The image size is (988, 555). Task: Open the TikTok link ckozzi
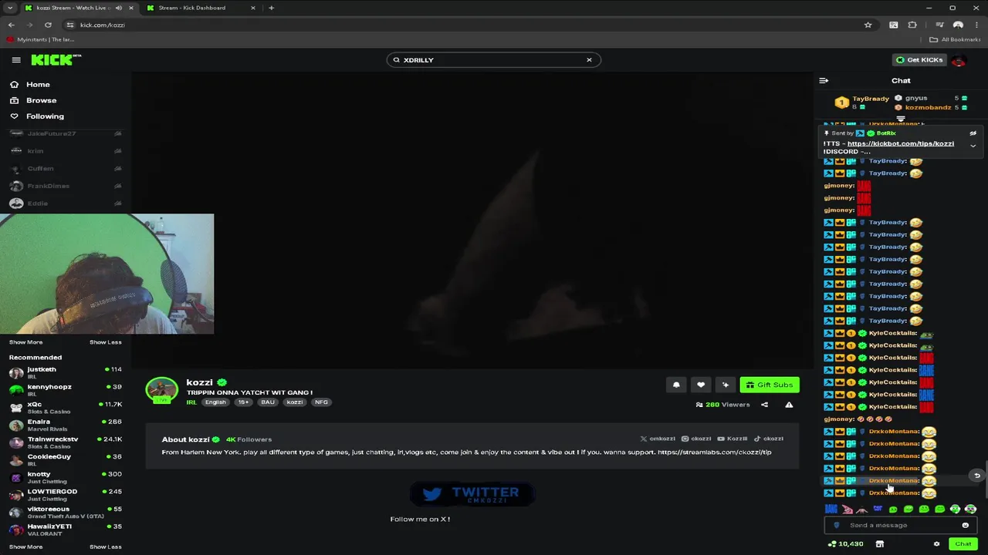(x=769, y=439)
